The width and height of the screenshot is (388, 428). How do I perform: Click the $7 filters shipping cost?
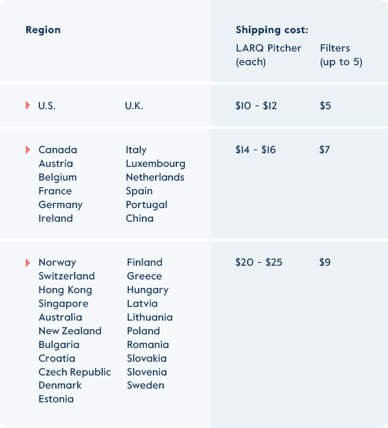325,150
